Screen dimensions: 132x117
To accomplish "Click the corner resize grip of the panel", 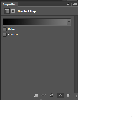I will click(x=76, y=96).
